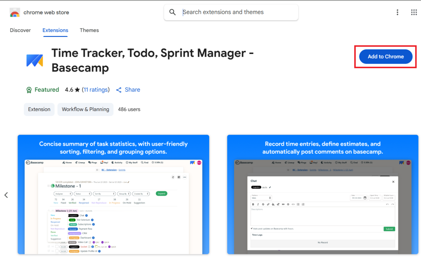
Task: Click the Share link text
Action: (x=132, y=90)
